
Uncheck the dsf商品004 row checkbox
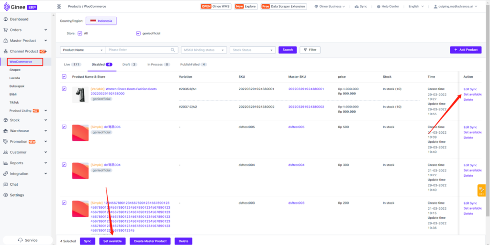(64, 165)
